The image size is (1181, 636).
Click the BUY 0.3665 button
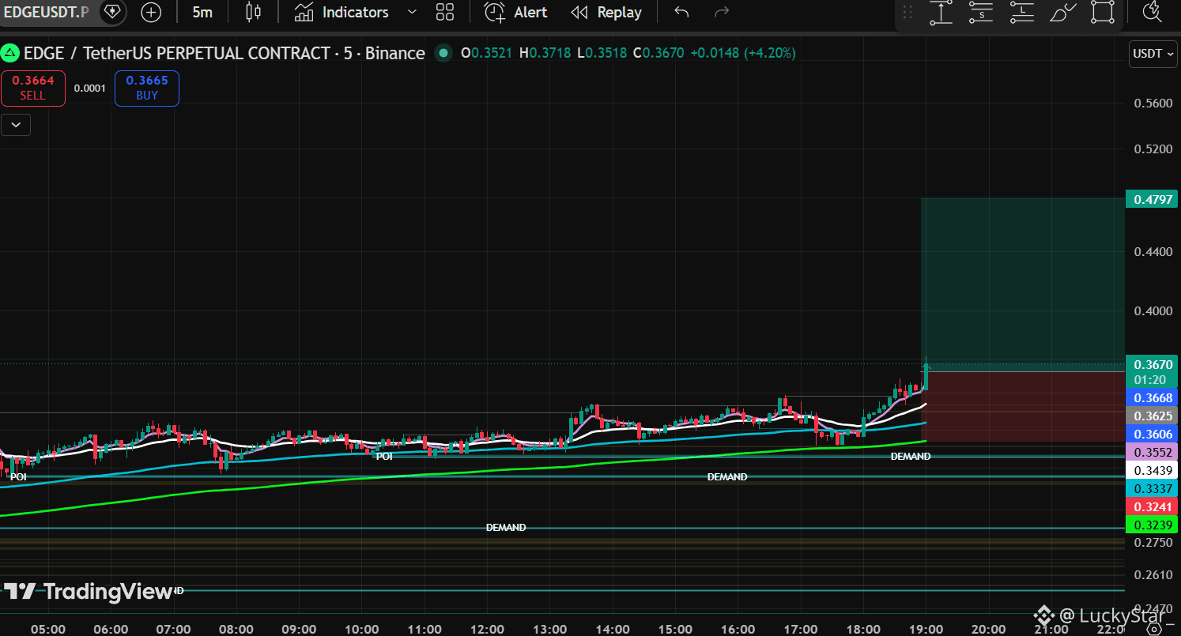(x=147, y=88)
